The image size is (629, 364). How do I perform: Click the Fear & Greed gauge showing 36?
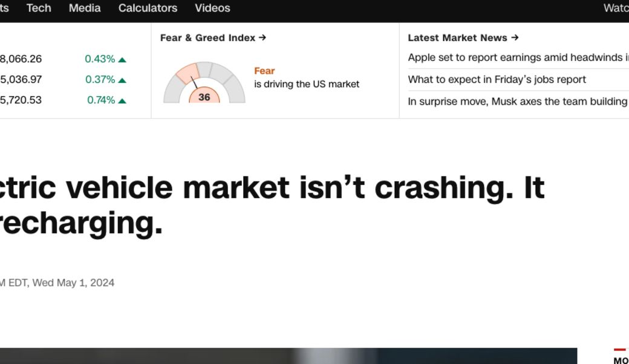tap(204, 85)
